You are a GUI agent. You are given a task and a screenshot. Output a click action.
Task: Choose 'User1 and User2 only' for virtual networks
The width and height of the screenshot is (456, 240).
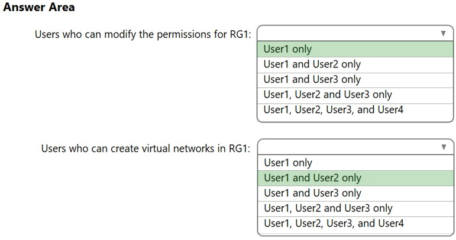pyautogui.click(x=312, y=178)
